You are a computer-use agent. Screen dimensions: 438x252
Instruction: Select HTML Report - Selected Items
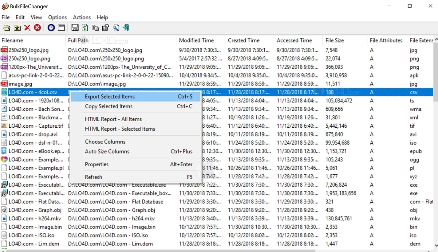tap(136, 129)
